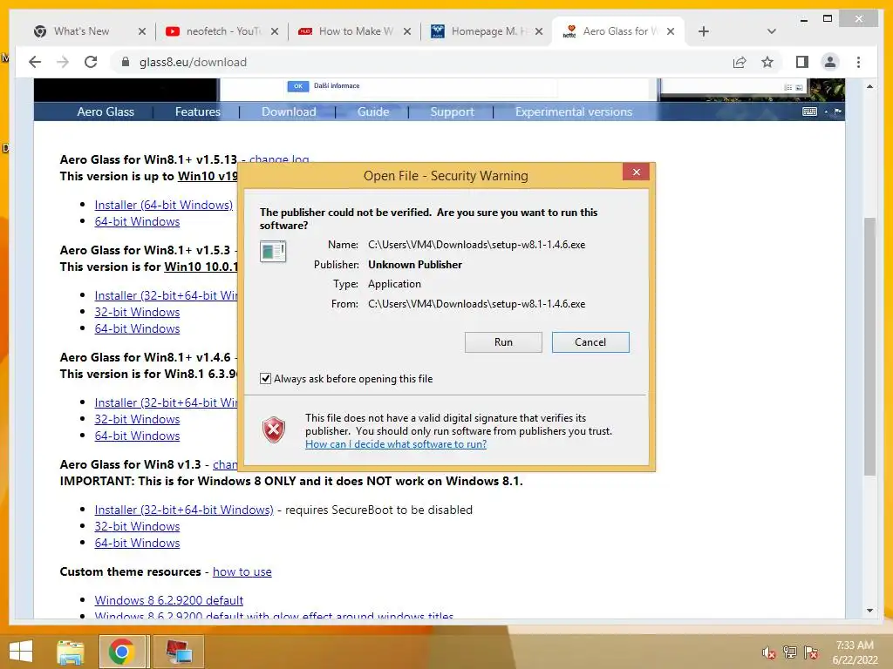Open Chrome three-dot menu
Screen dimensions: 893x669
click(858, 62)
